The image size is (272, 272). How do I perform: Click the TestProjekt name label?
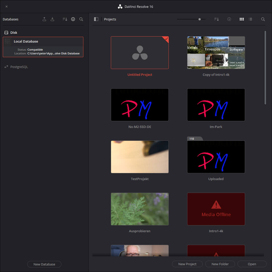pos(140,179)
